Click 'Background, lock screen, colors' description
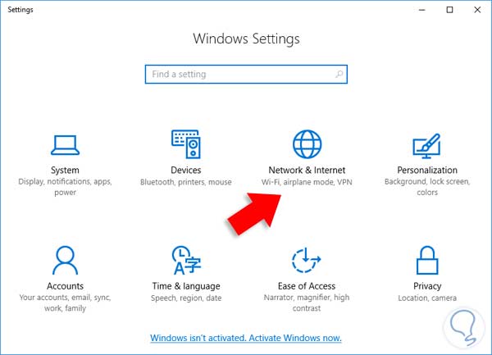Viewport: 492px width, 355px height. [x=427, y=187]
